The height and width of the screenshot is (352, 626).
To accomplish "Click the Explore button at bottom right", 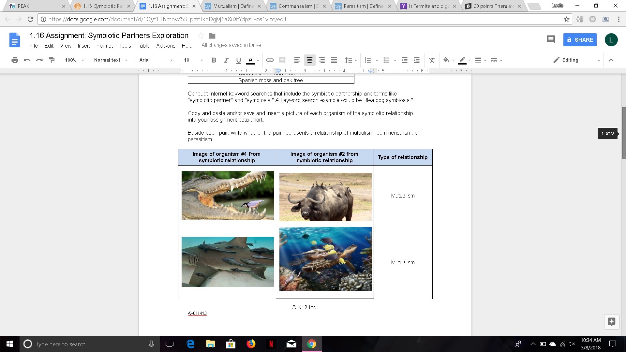I will click(611, 322).
